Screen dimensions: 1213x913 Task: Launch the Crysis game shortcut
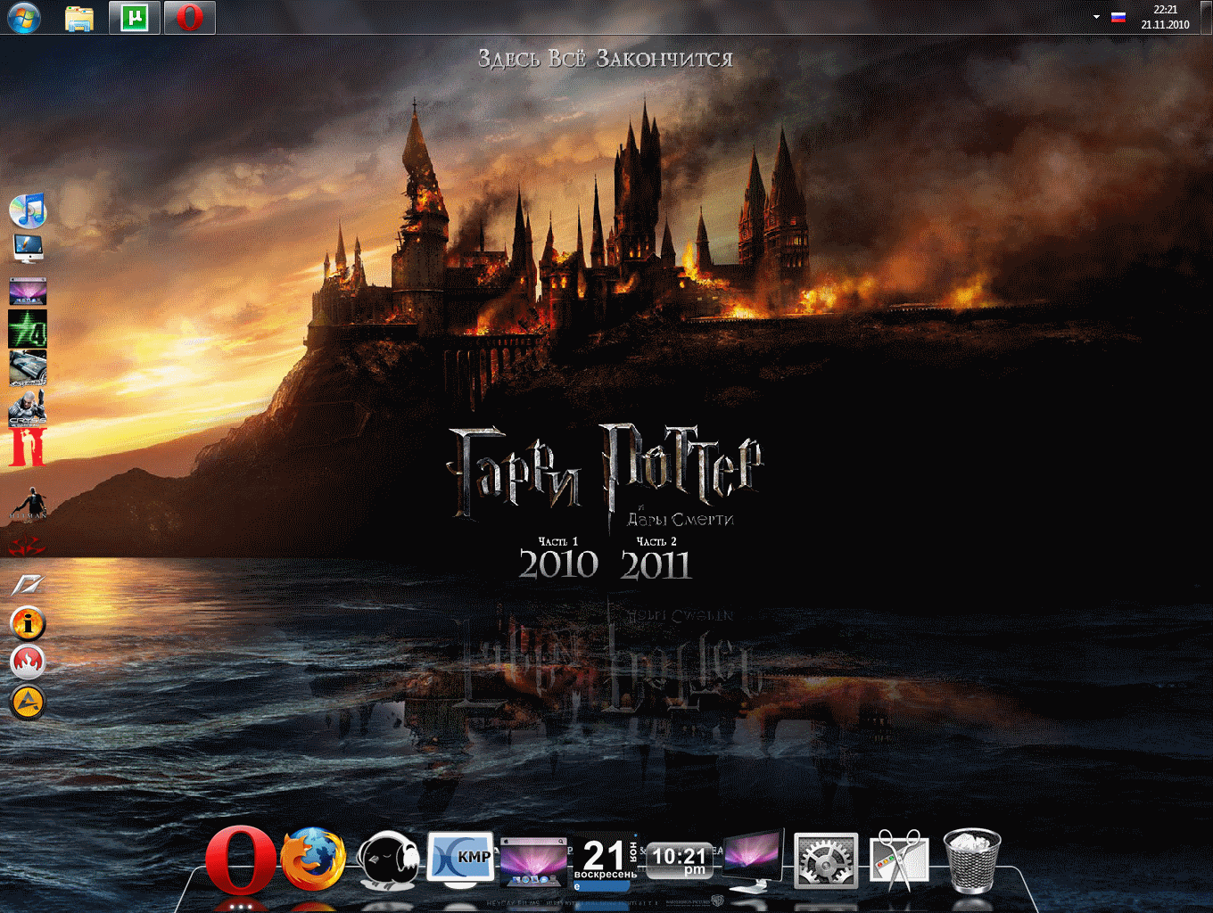coord(28,408)
